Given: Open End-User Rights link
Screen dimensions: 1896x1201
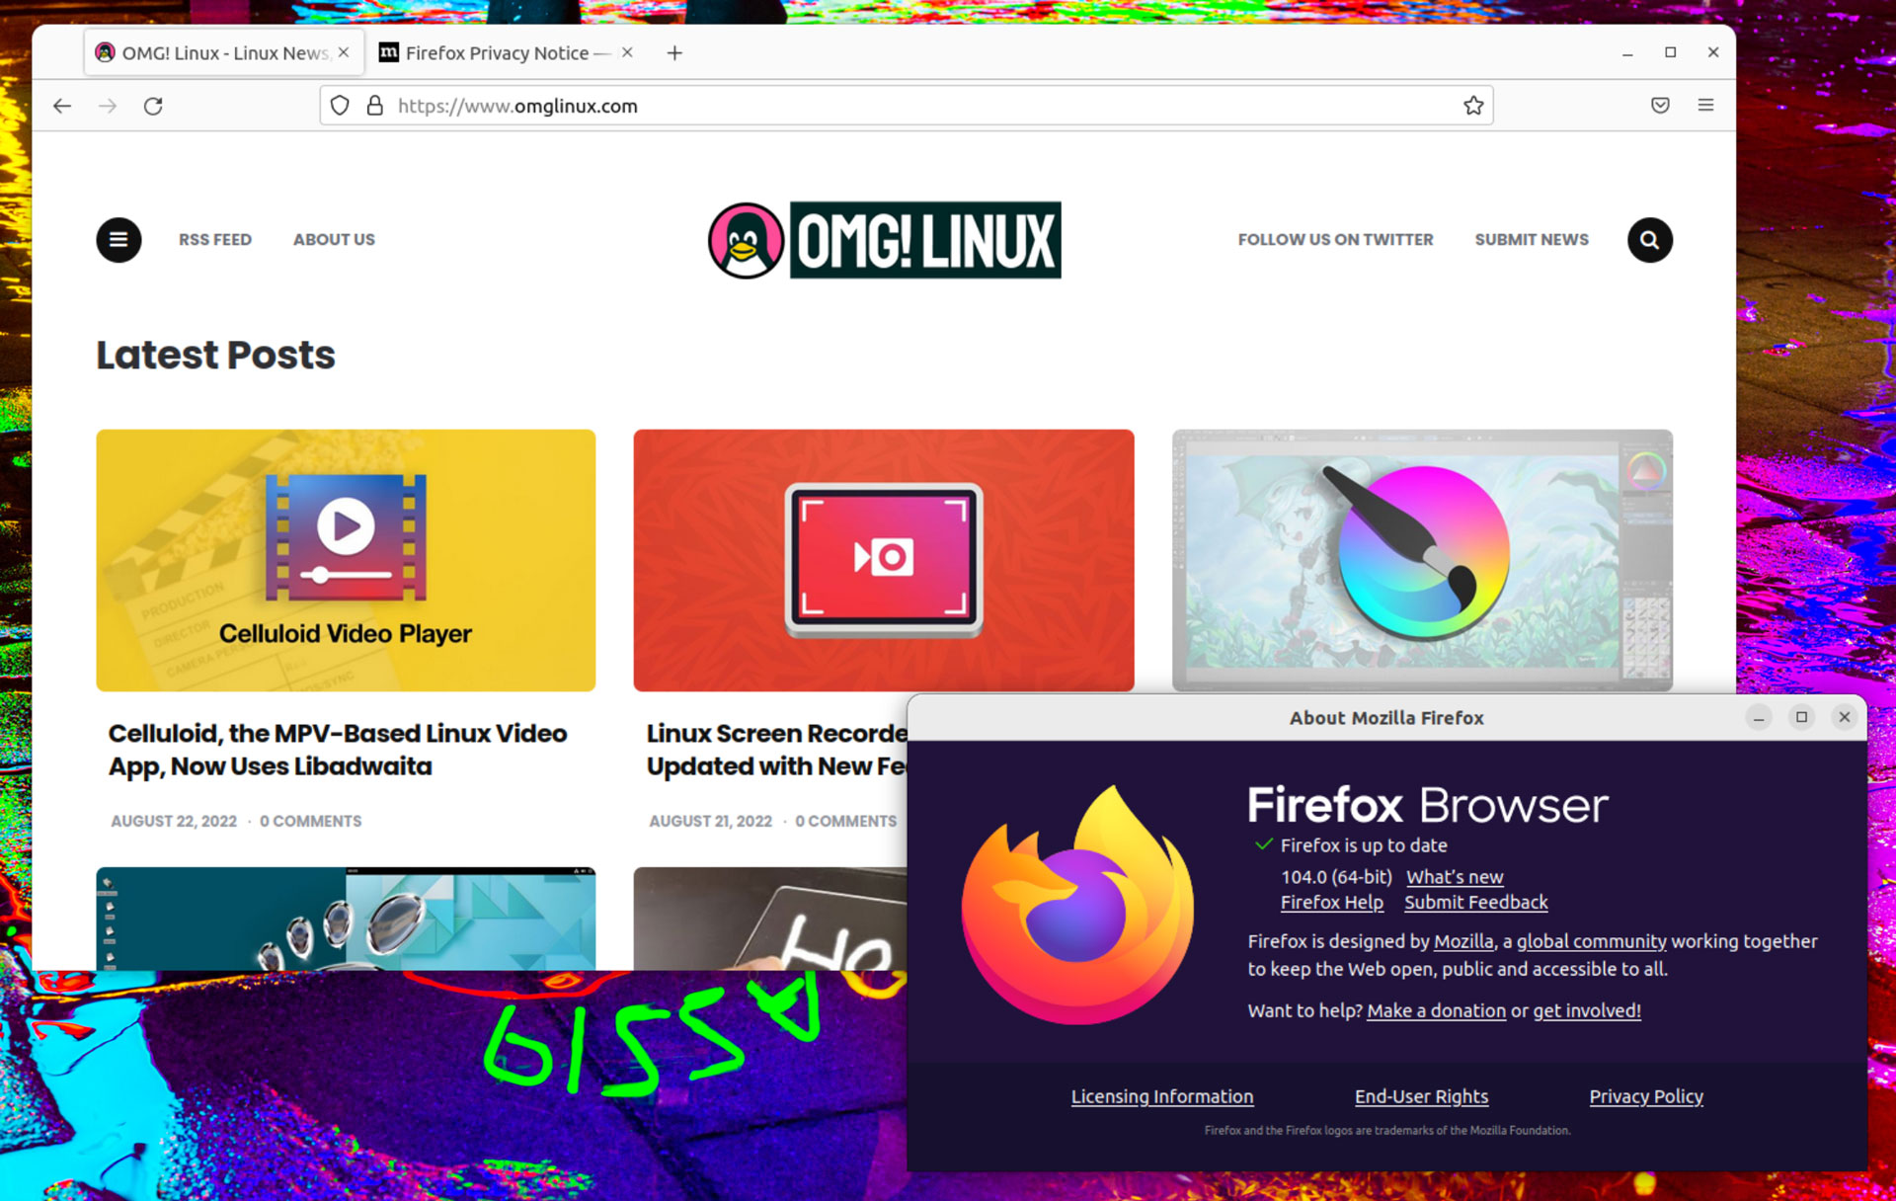Looking at the screenshot, I should tap(1421, 1097).
